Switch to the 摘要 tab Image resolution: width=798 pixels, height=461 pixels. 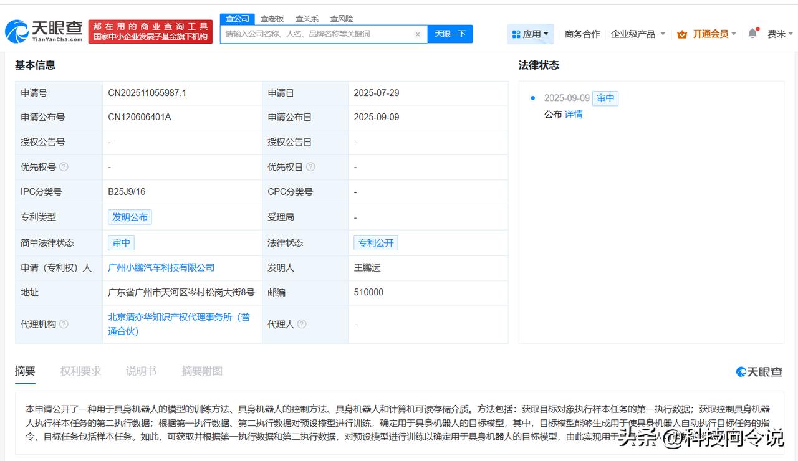click(25, 371)
